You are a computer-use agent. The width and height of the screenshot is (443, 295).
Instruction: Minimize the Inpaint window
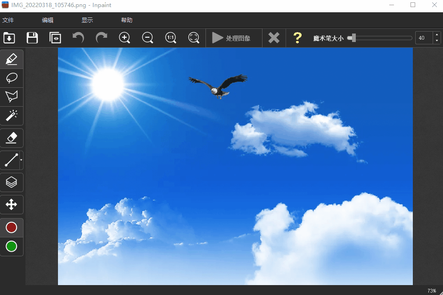(x=391, y=5)
